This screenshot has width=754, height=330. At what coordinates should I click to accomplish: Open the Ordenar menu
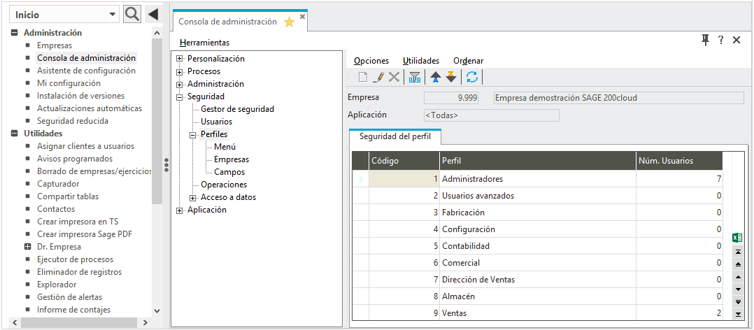tap(469, 61)
